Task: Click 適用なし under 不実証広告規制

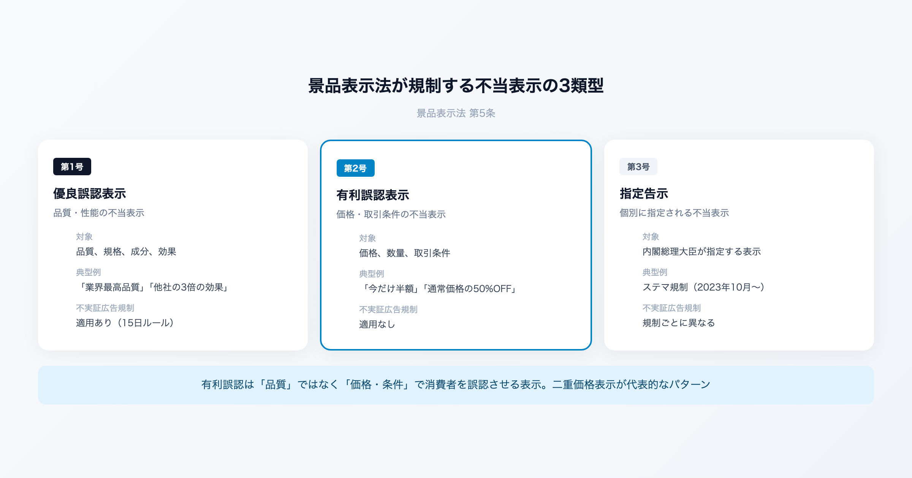Action: click(376, 324)
